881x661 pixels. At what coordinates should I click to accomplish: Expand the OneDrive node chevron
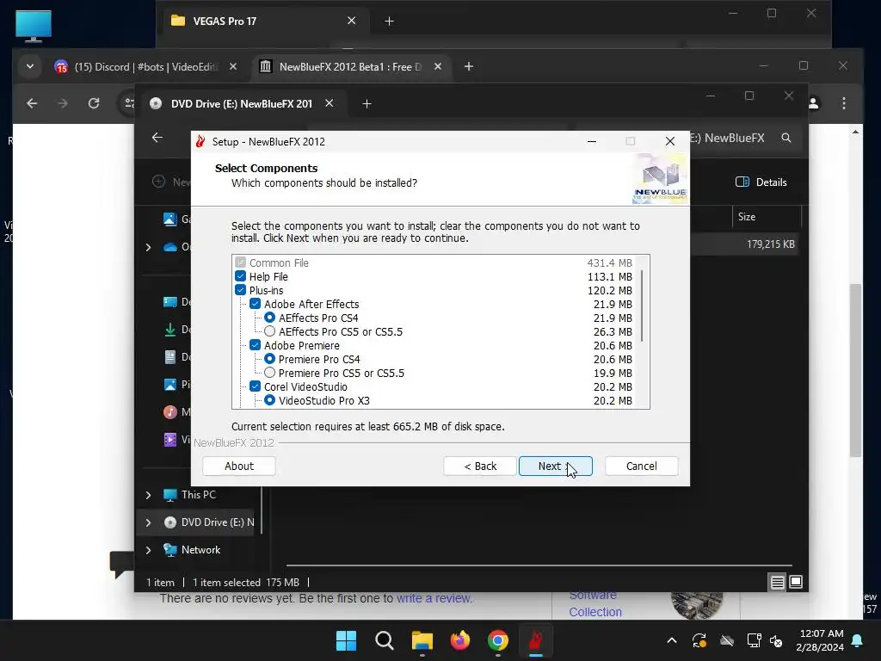click(x=148, y=247)
